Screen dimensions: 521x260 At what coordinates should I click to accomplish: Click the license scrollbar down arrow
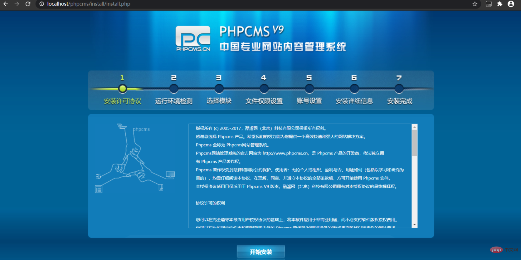(x=415, y=225)
